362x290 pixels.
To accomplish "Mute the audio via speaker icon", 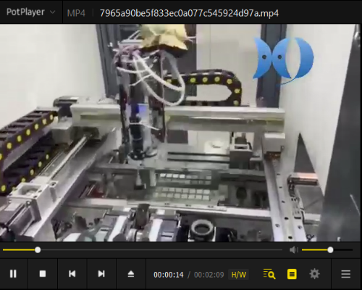I will [294, 250].
